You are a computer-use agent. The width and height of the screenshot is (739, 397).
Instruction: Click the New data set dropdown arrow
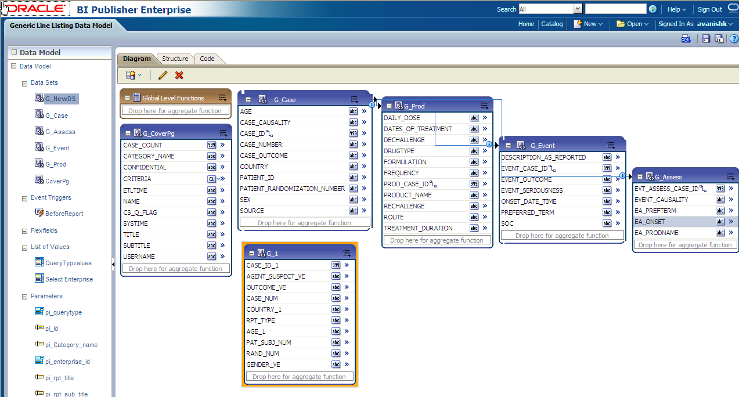[139, 75]
